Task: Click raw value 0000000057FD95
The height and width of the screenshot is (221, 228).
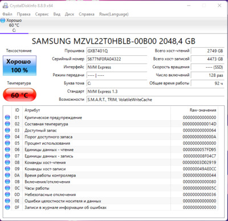Action: (x=199, y=150)
